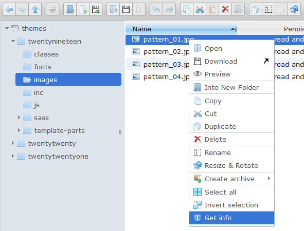Click the paste clipboard toolbar icon
This screenshot has height=231, width=304.
point(212,9)
